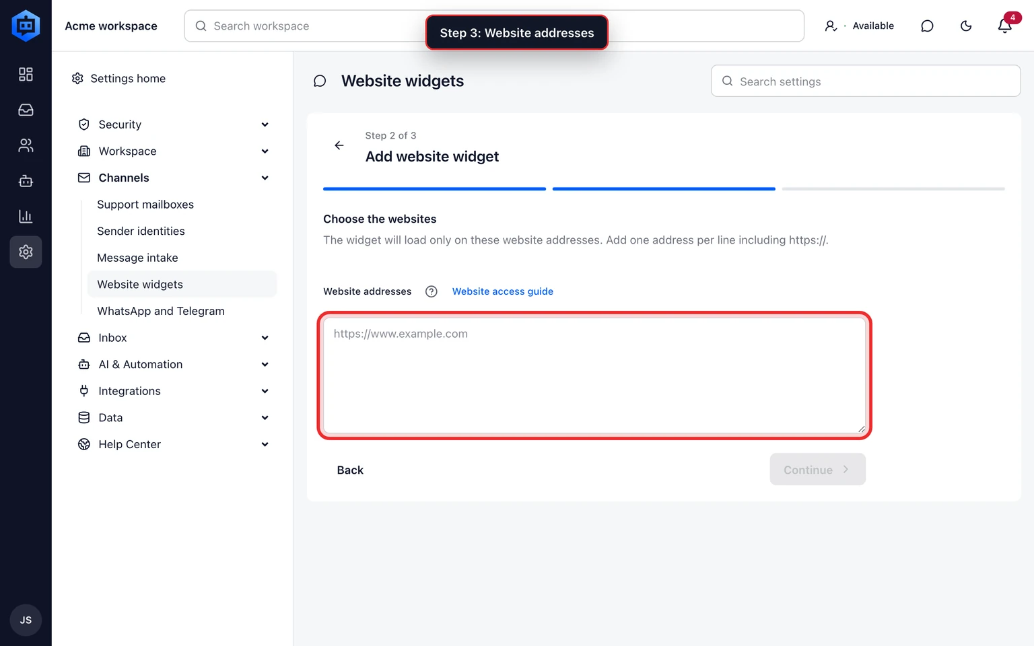The width and height of the screenshot is (1034, 646).
Task: Open Message intake settings
Action: click(137, 258)
